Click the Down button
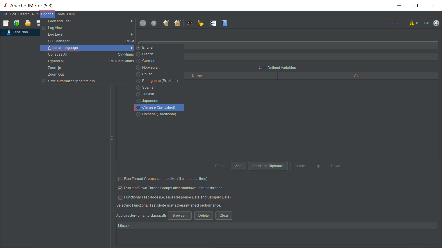This screenshot has height=248, width=442. pos(336,166)
